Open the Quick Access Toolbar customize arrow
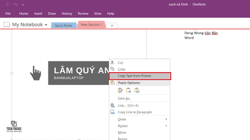This screenshot has width=250, height=140. (23, 5)
